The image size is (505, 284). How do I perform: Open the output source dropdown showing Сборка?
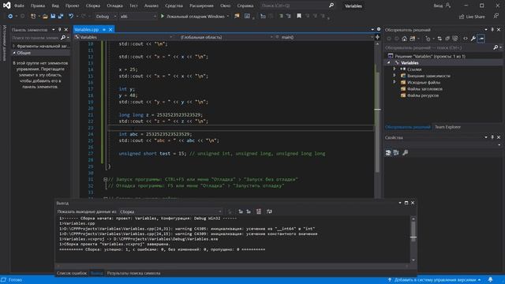pos(170,211)
